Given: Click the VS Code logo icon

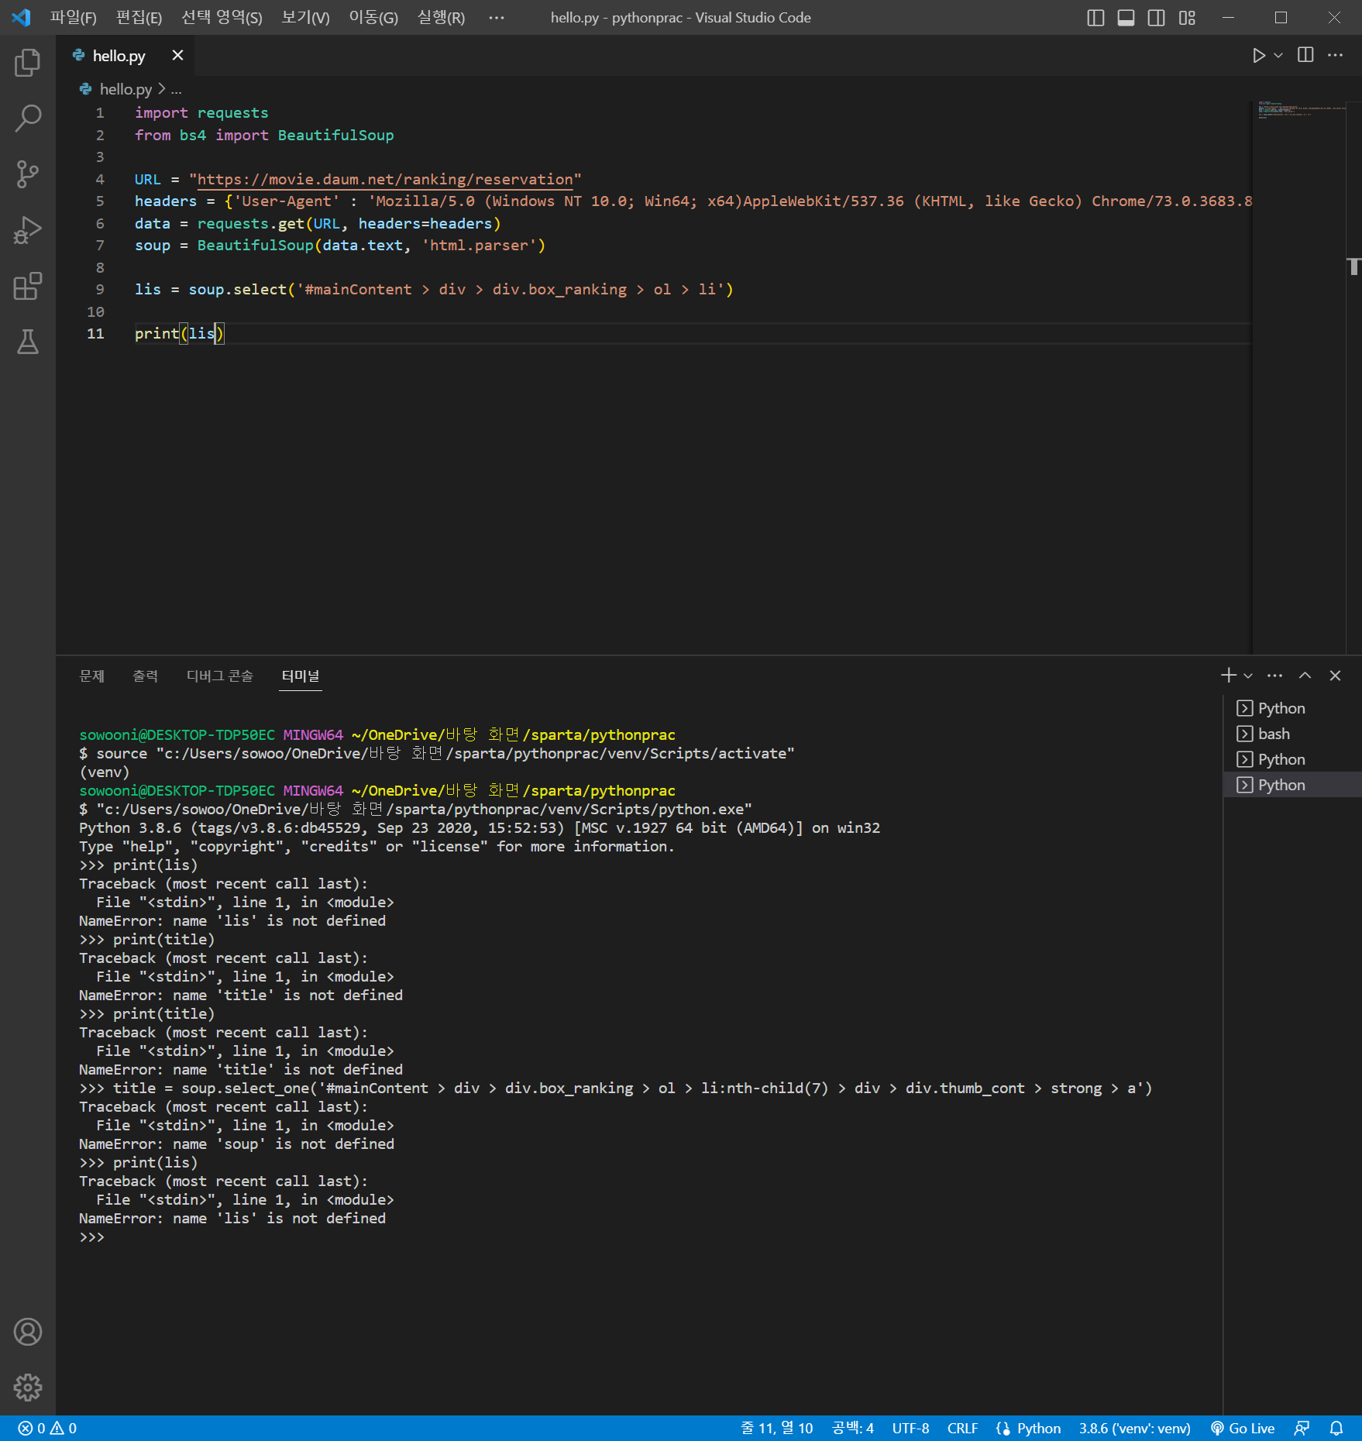Looking at the screenshot, I should point(21,17).
